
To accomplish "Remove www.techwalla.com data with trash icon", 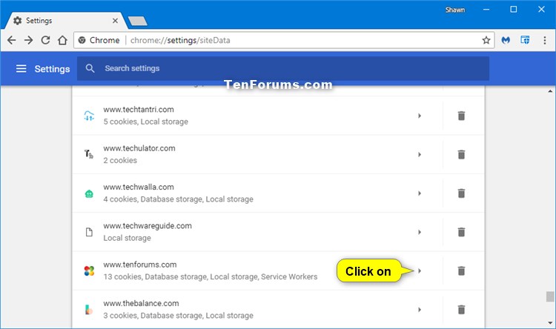I will coord(461,193).
